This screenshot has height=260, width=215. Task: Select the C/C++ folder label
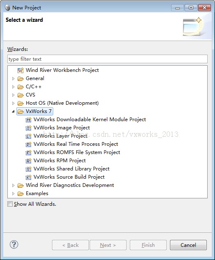pyautogui.click(x=34, y=87)
